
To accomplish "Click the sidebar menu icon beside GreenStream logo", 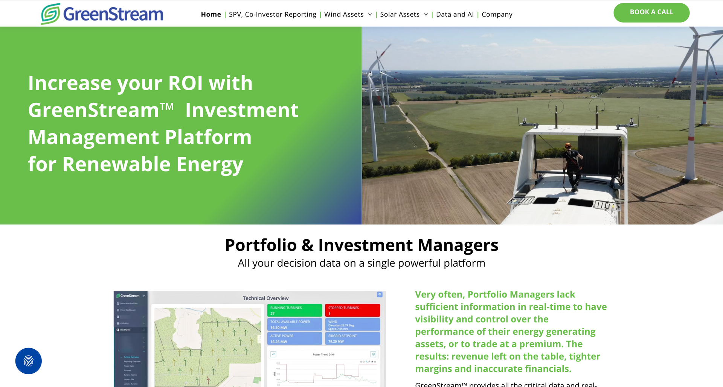I will click(x=144, y=296).
